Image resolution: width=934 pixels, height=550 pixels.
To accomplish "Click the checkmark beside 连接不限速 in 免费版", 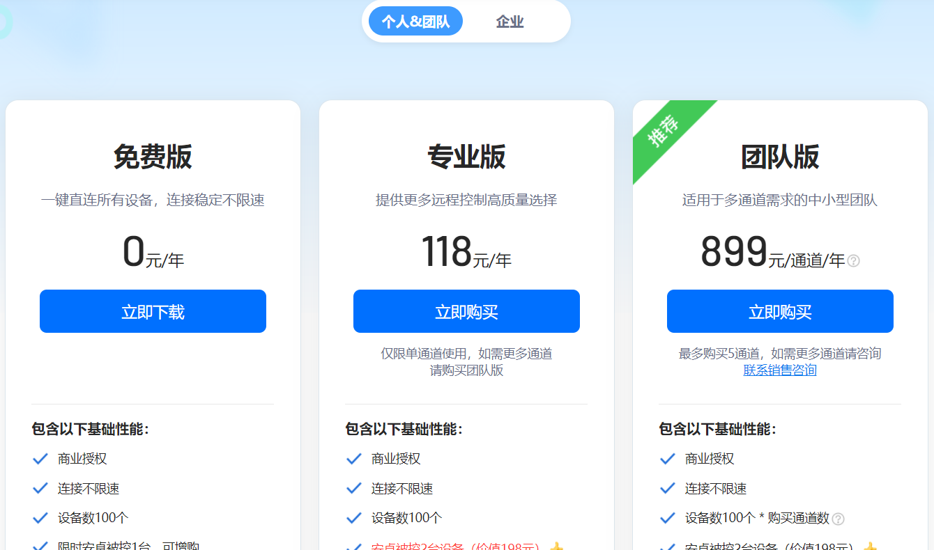I will (x=40, y=489).
